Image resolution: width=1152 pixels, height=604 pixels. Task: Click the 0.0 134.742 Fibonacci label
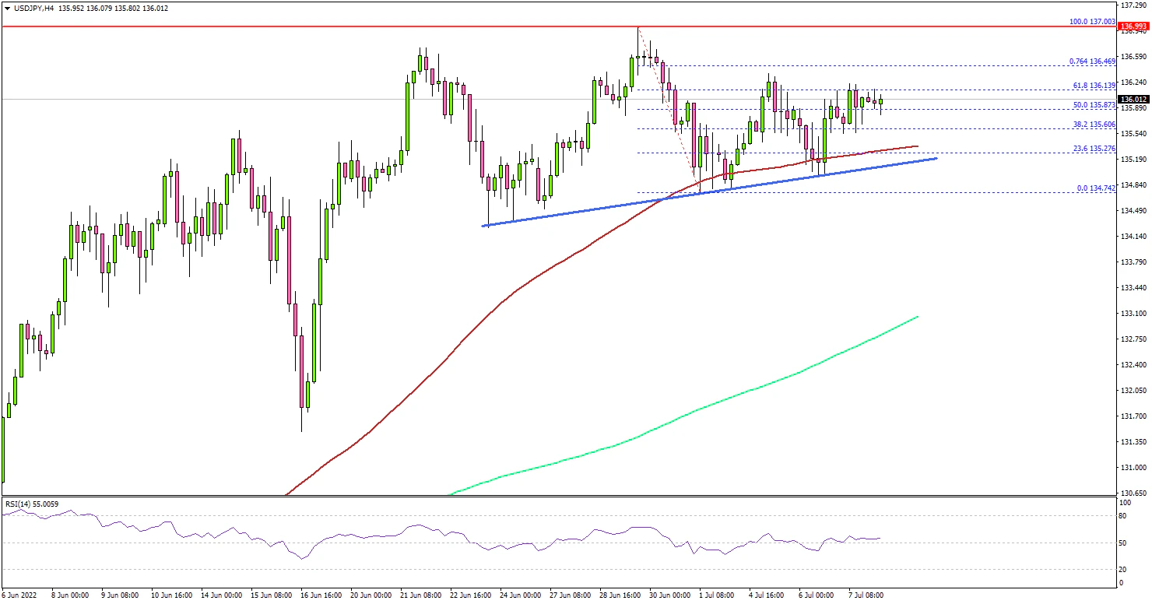1095,188
